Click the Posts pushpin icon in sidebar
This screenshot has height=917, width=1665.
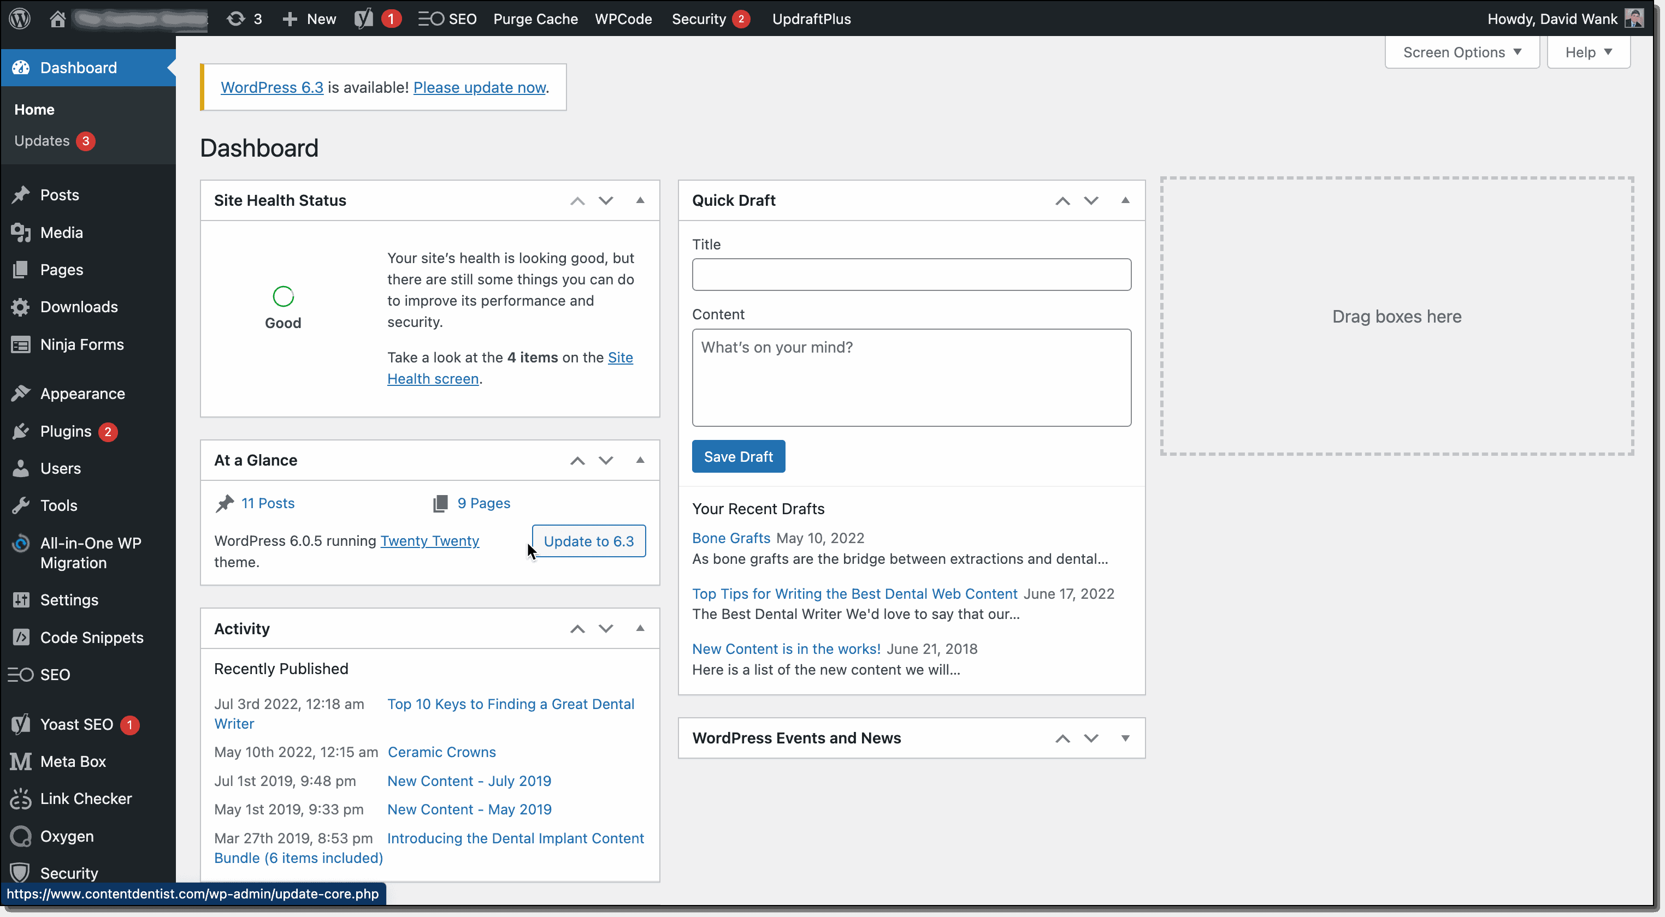point(21,194)
